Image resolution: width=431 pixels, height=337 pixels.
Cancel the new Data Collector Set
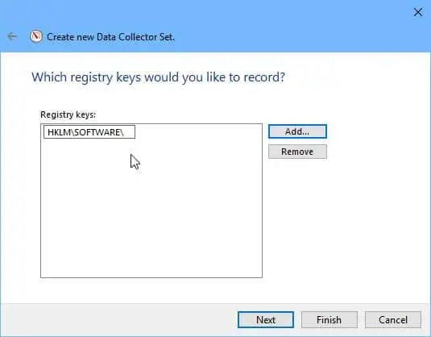393,320
